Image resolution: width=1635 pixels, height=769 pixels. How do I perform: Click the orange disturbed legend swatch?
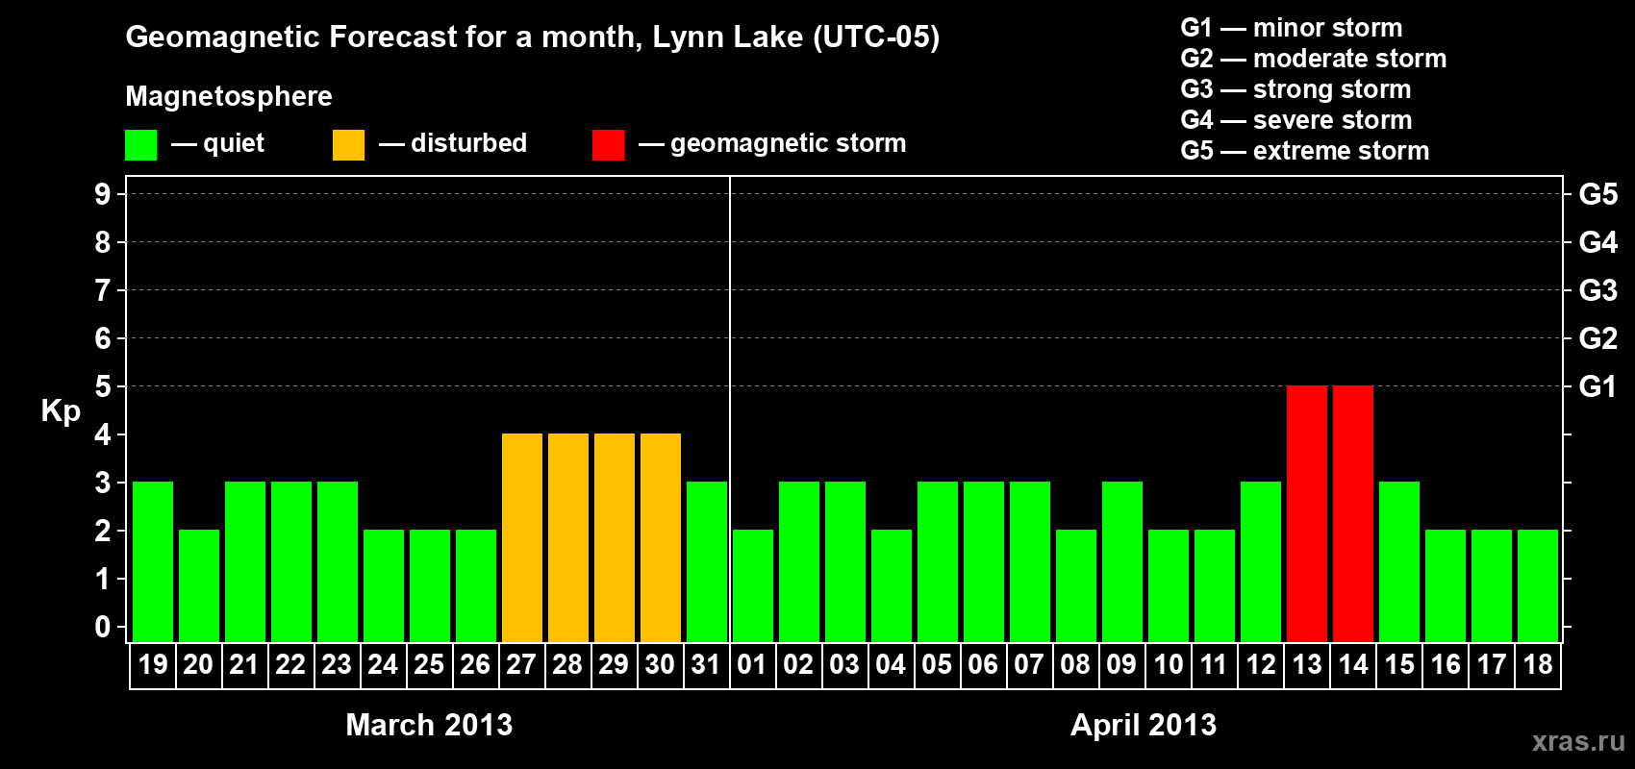point(349,145)
